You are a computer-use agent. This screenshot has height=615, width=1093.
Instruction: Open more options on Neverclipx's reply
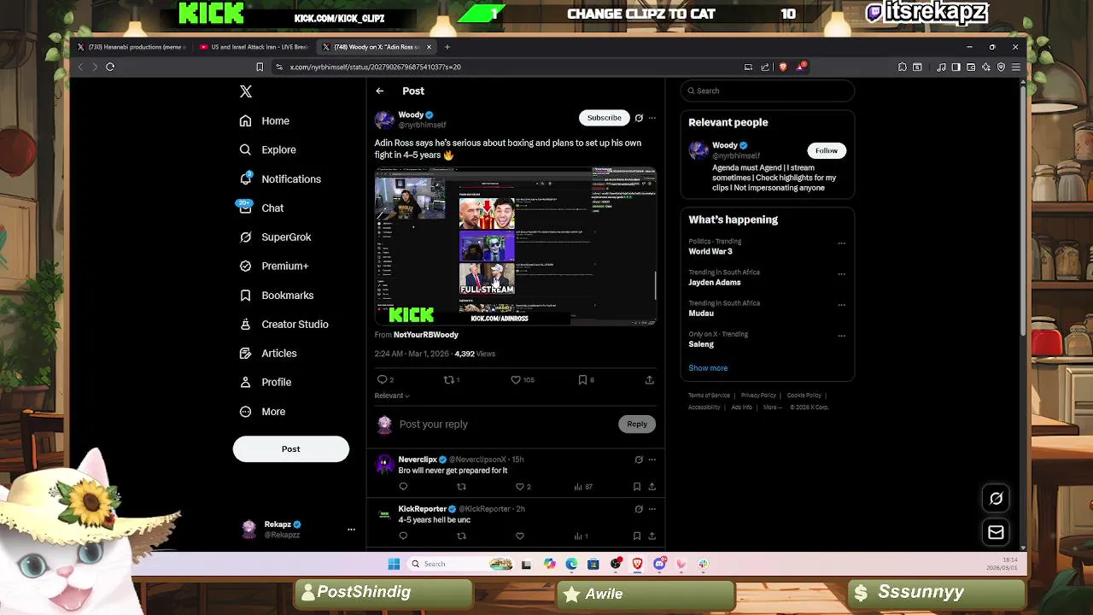(652, 460)
